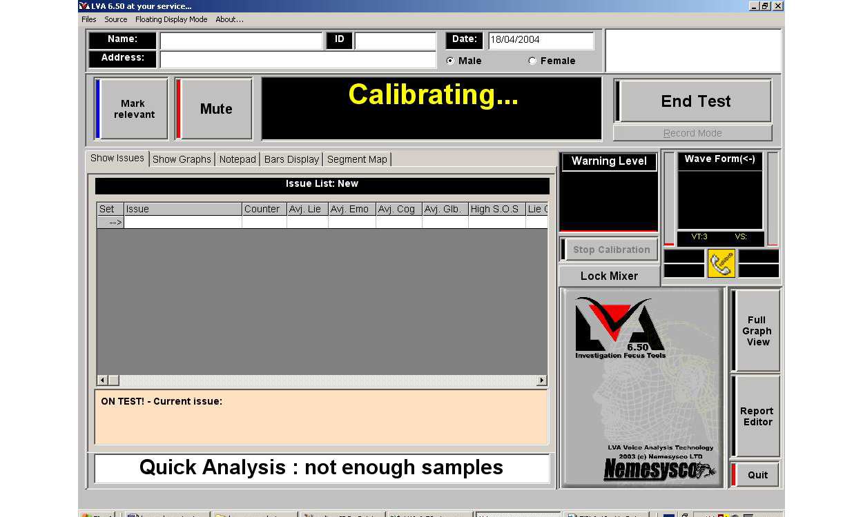The image size is (863, 517).
Task: Minimize the LVA window
Action: click(x=754, y=6)
